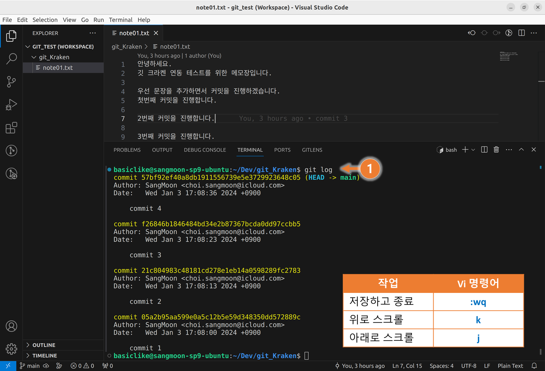Image resolution: width=545 pixels, height=371 pixels.
Task: Open the notifications bell
Action: coord(534,366)
